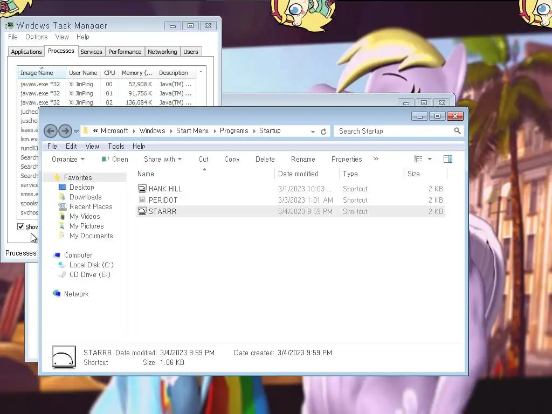Screen dimensions: 552x414
Task: Select Favorites in the navigation pane
Action: click(x=78, y=177)
